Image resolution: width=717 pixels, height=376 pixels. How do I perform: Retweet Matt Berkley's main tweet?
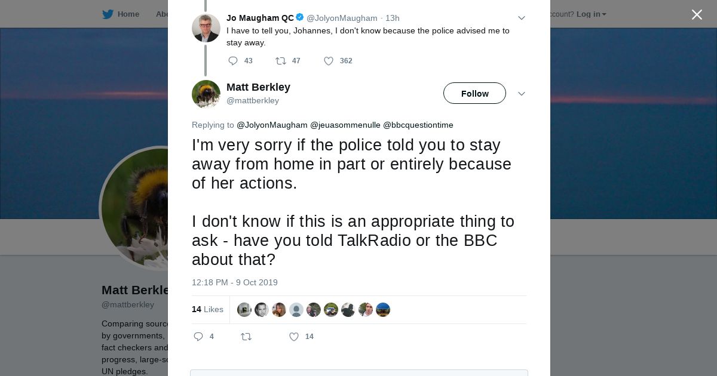point(246,337)
